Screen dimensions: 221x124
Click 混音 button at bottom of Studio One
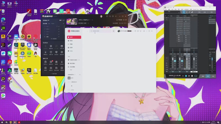pyautogui.click(x=208, y=76)
